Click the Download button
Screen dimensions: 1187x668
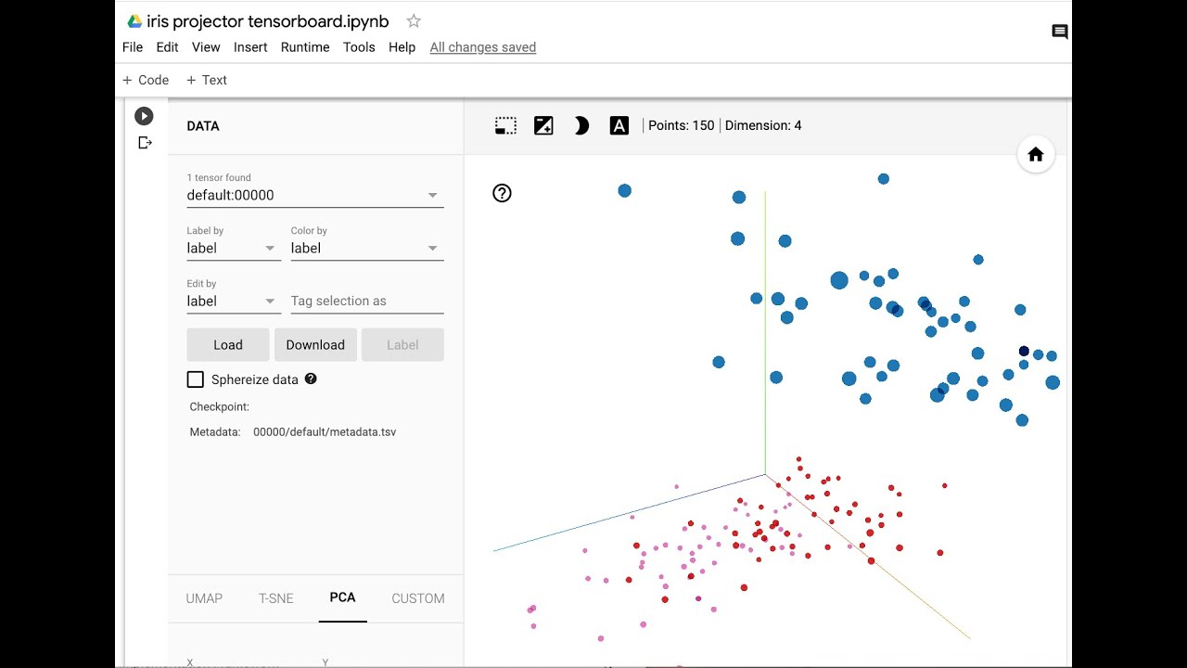(315, 345)
